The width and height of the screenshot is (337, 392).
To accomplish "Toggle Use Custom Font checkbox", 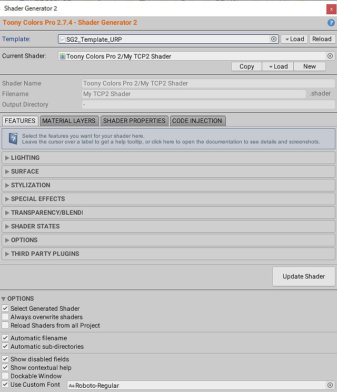I will (5, 384).
